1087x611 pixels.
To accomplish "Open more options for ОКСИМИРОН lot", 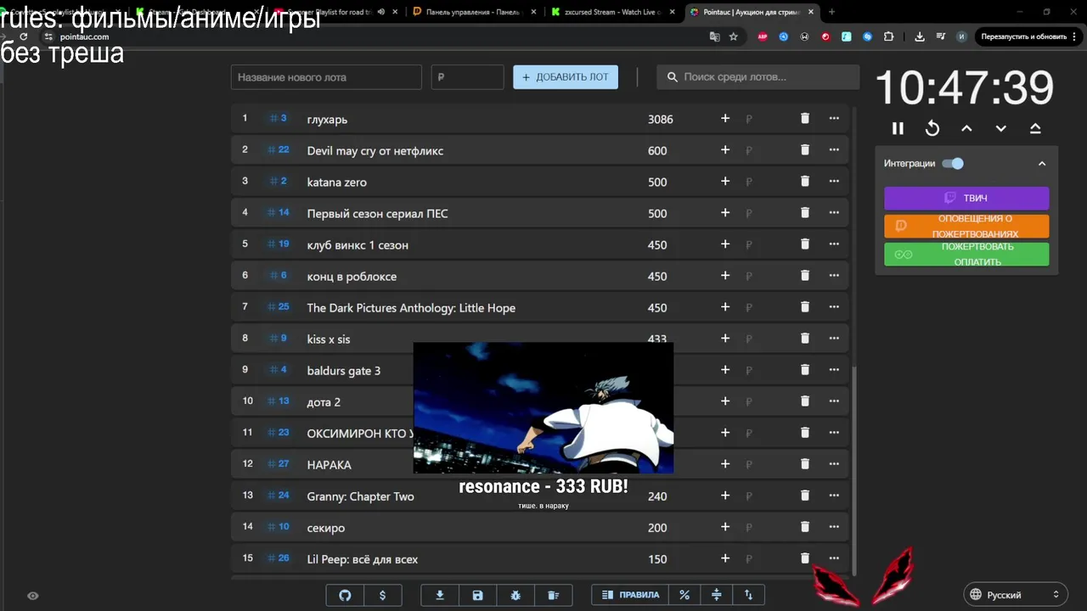I will [x=834, y=433].
